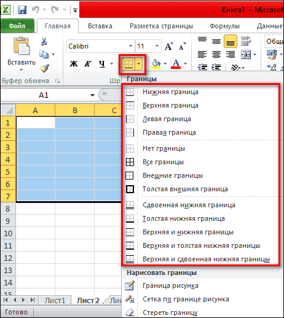Click the Вставить paste clipboard icon
Screen dimensions: 284x318
[22, 46]
